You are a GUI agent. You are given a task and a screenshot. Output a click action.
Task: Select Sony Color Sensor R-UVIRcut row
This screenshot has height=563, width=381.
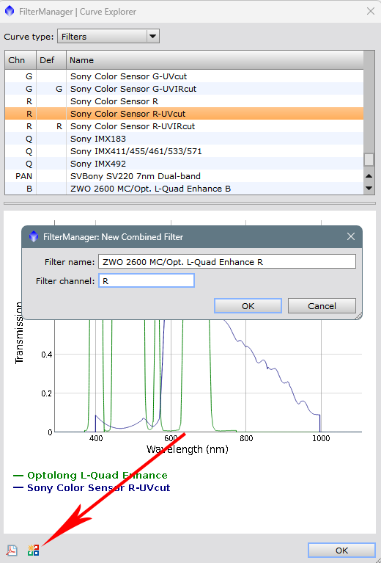coord(184,126)
